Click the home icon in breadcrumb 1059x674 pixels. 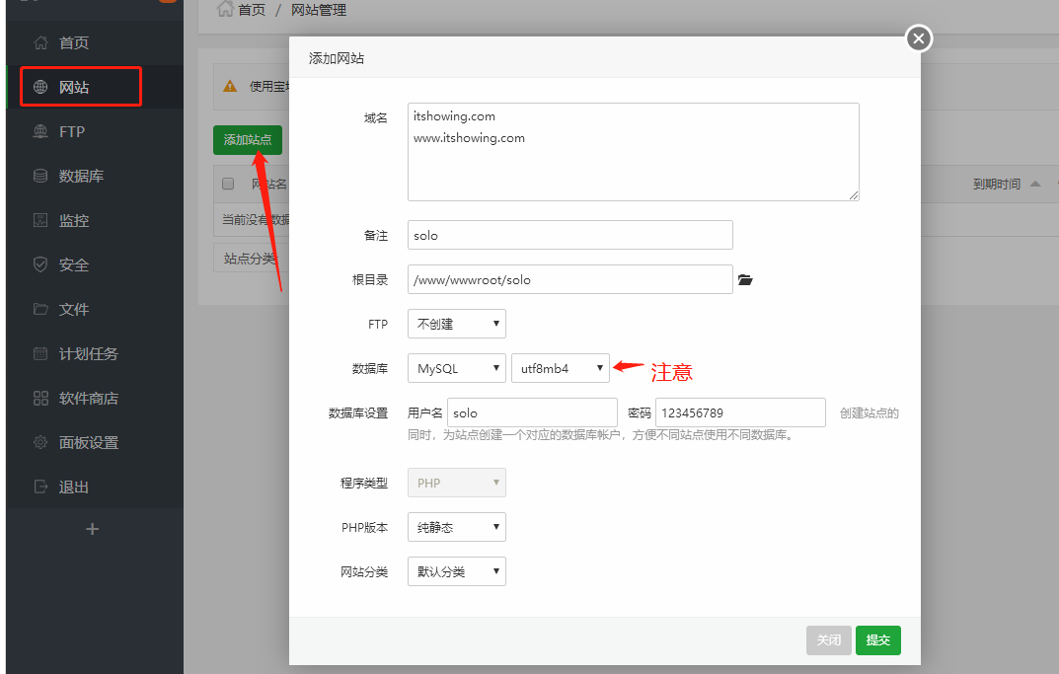[225, 10]
